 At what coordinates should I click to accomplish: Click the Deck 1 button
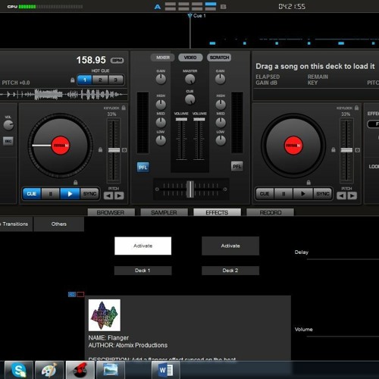(143, 271)
